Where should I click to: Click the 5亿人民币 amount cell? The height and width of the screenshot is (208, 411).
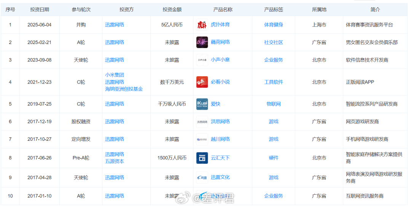172,25
